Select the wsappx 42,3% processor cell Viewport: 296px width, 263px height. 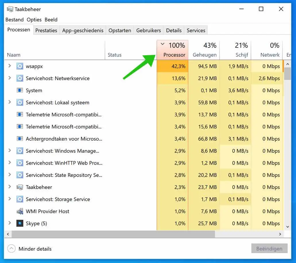172,66
